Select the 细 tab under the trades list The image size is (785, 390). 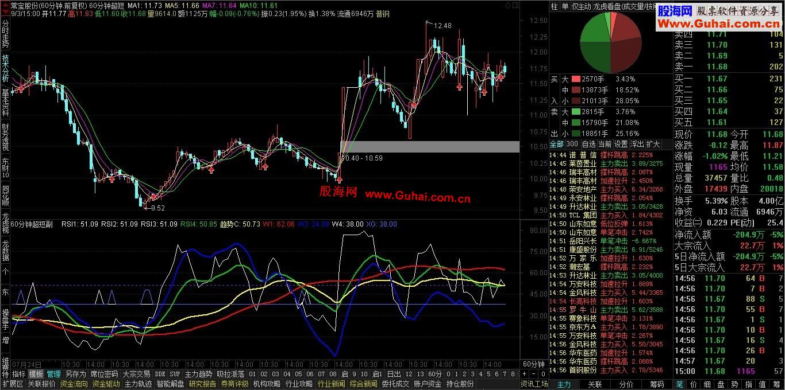click(706, 384)
